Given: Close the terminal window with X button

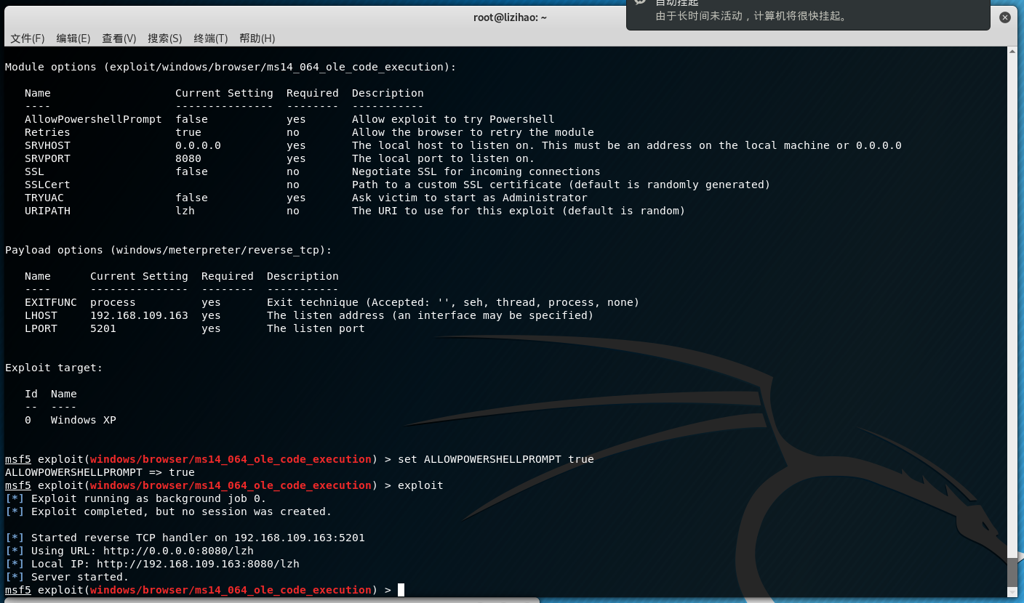Looking at the screenshot, I should click(x=1004, y=17).
